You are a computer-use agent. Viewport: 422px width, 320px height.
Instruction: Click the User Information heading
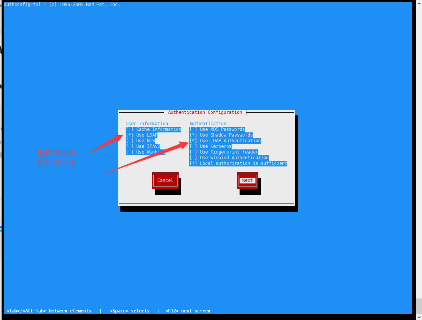147,124
